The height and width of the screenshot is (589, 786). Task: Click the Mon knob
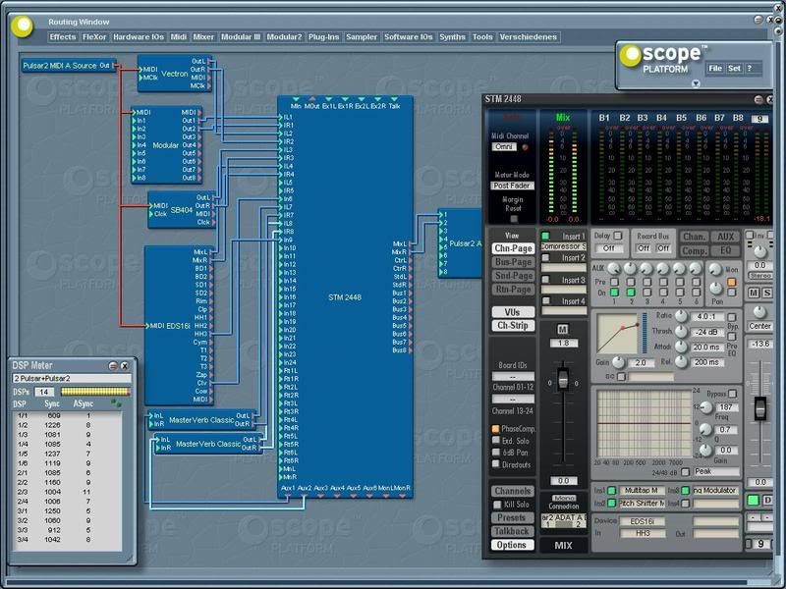pyautogui.click(x=715, y=269)
